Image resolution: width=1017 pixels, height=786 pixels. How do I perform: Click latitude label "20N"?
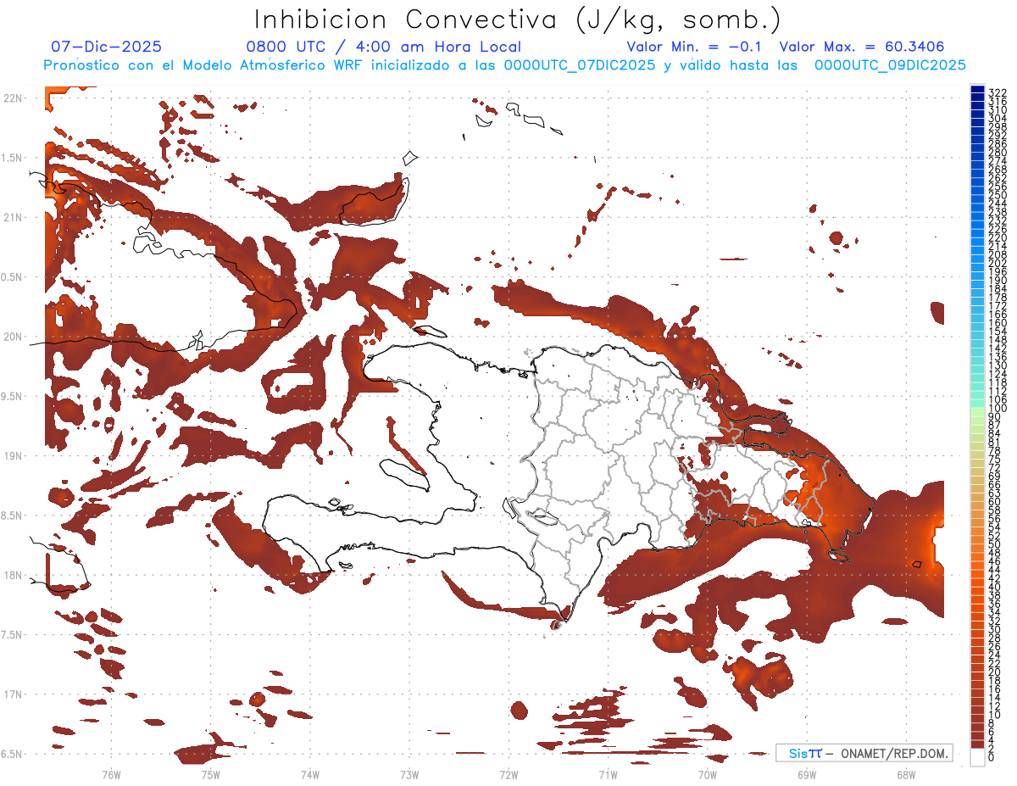coord(12,337)
